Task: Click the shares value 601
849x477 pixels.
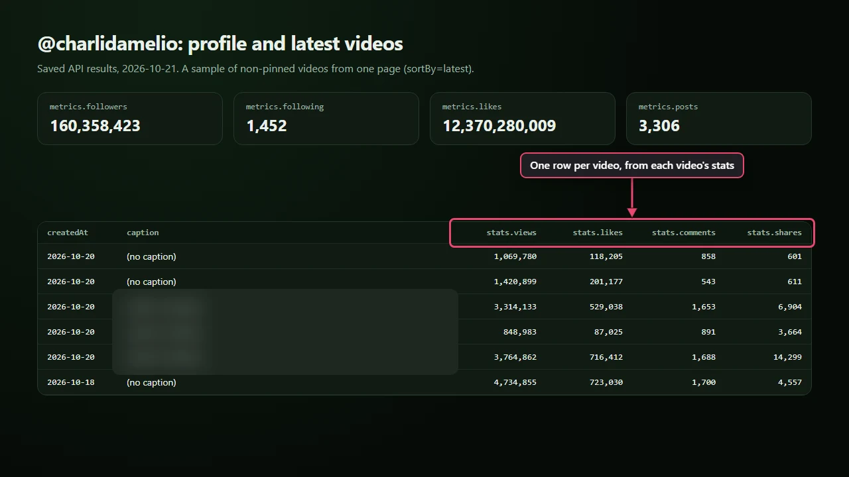Action: tap(795, 256)
